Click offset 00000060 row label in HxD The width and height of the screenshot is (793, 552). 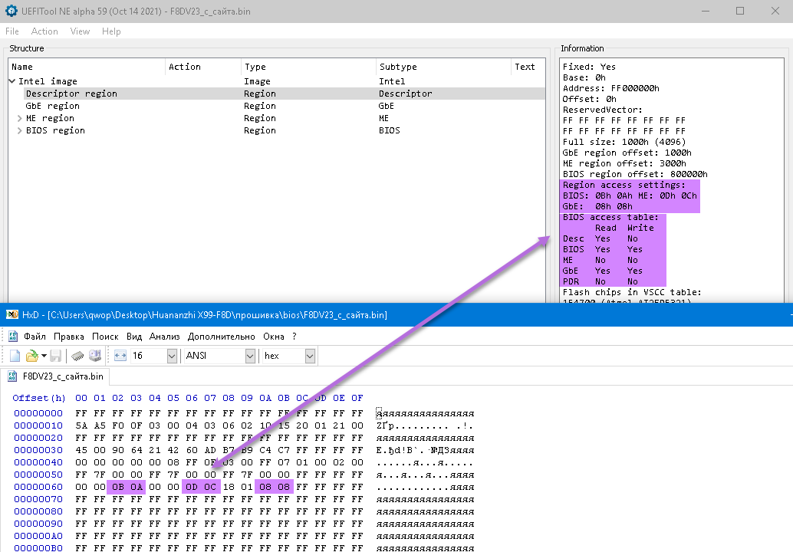click(38, 487)
